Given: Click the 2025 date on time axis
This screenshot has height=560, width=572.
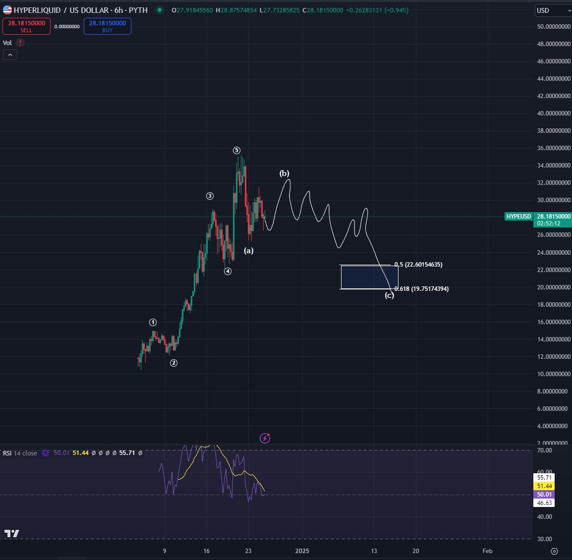Looking at the screenshot, I should pos(302,551).
